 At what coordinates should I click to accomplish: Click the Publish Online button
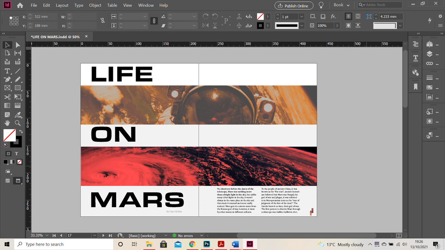click(x=294, y=6)
